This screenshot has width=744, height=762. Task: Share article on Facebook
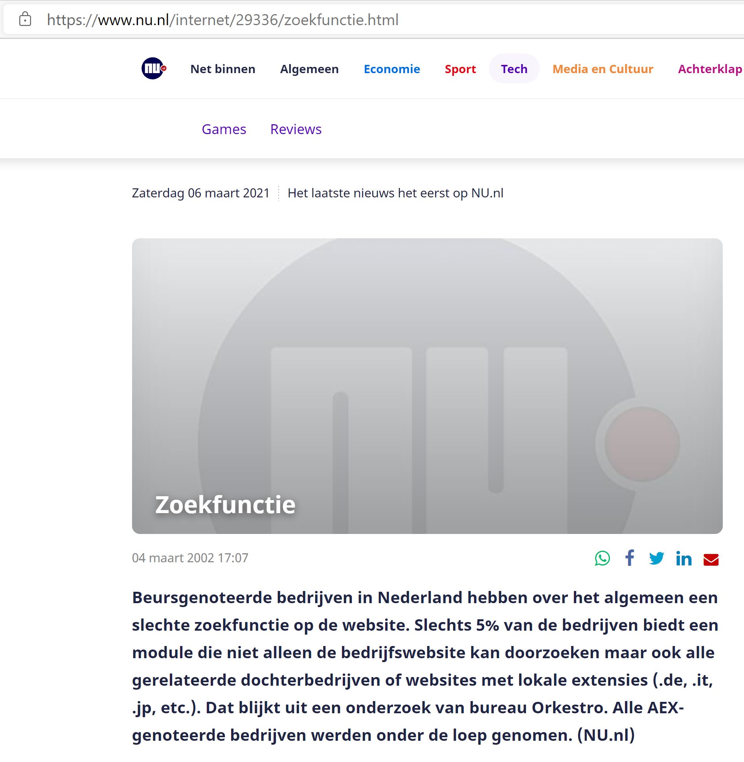tap(630, 558)
